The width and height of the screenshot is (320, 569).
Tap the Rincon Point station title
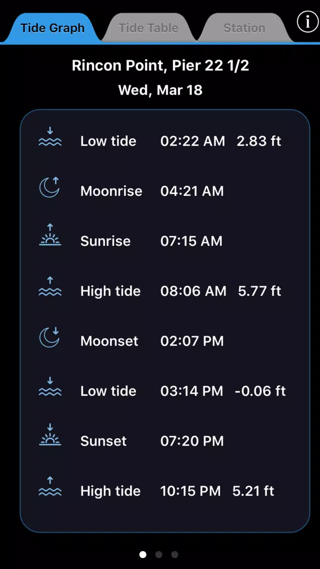point(160,66)
